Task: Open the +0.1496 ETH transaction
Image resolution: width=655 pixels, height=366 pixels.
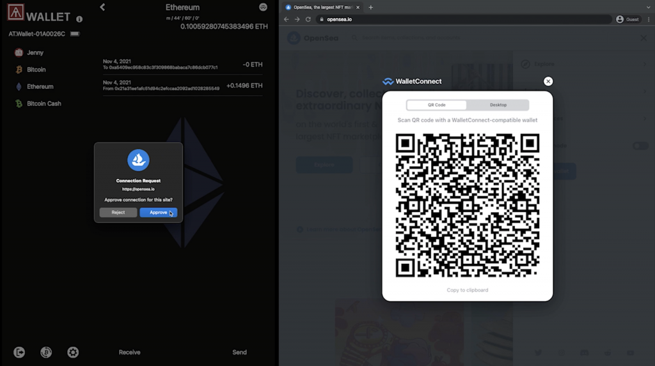Action: coord(182,86)
